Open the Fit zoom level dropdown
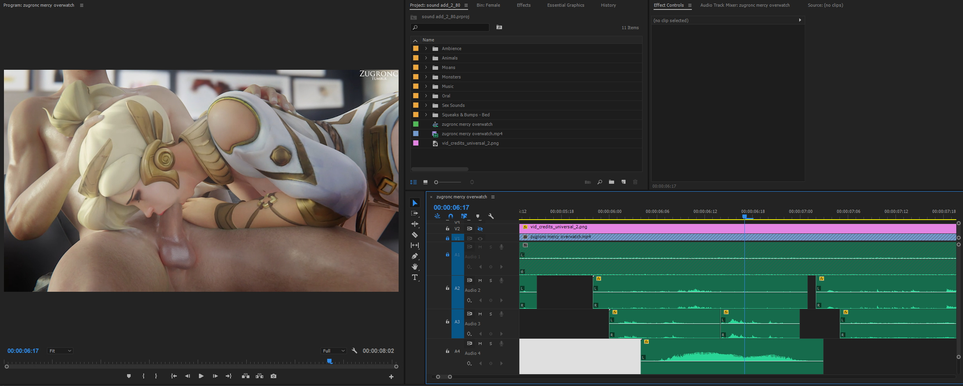Screen dimensions: 963x386 (x=60, y=351)
